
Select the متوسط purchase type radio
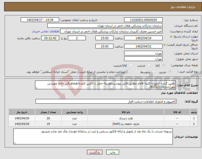point(154,71)
